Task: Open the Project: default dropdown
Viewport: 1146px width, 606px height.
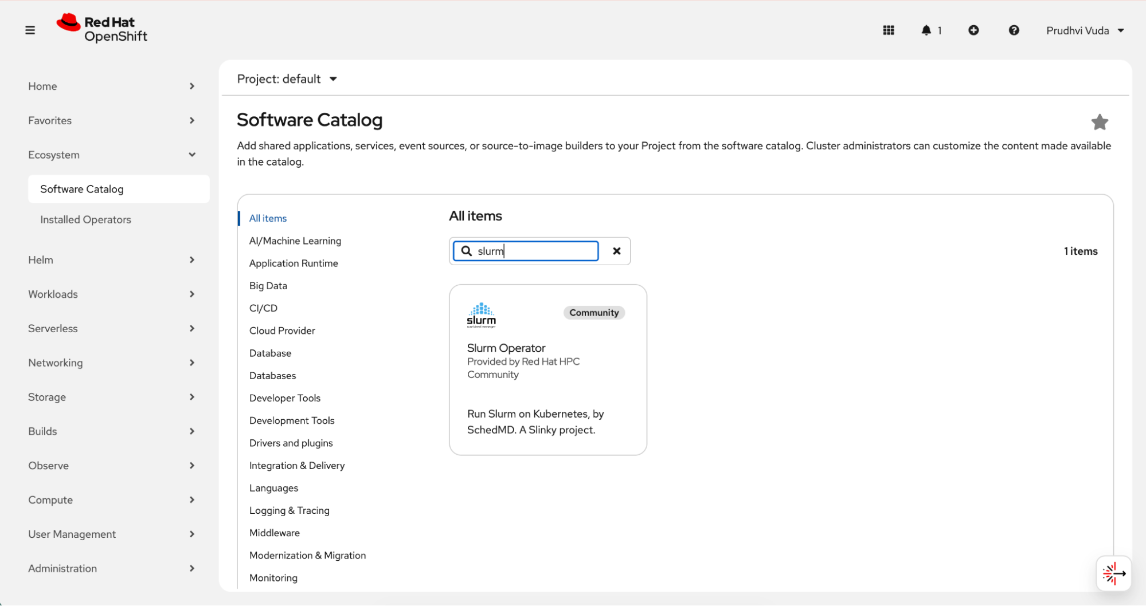Action: point(287,79)
